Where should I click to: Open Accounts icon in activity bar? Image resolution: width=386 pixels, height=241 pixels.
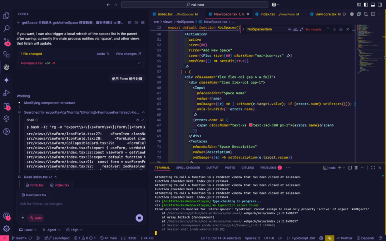[x=6, y=216]
